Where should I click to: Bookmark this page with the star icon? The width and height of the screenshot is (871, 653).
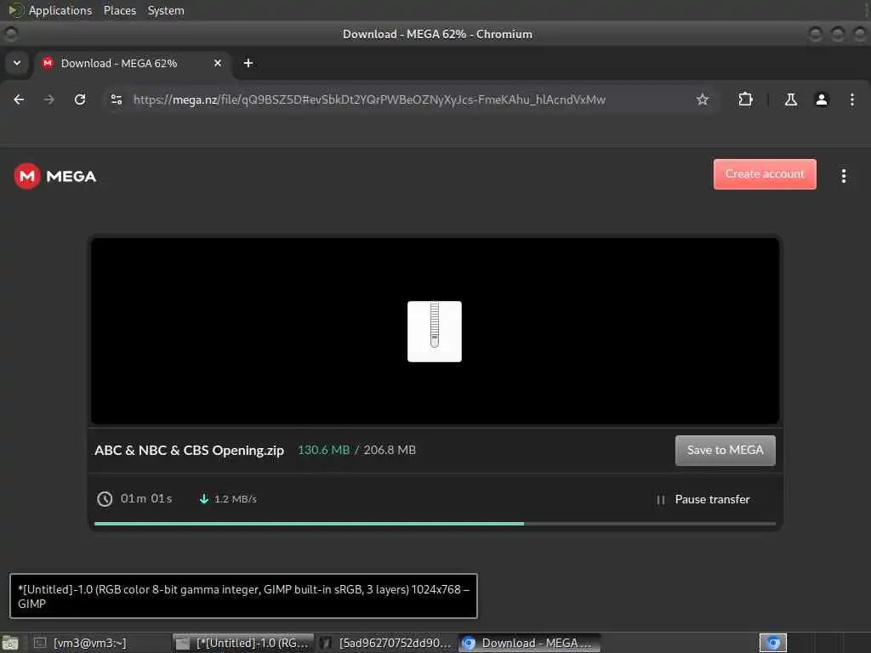pos(702,99)
